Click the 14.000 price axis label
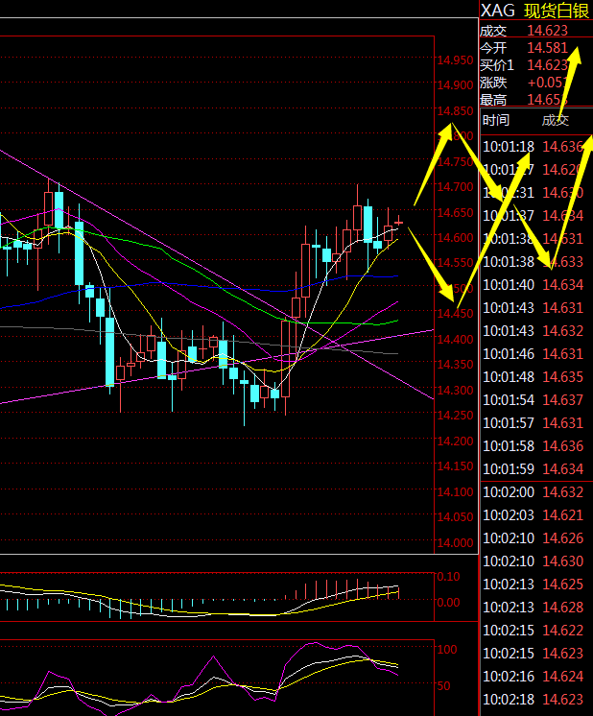This screenshot has height=716, width=593. click(x=455, y=542)
